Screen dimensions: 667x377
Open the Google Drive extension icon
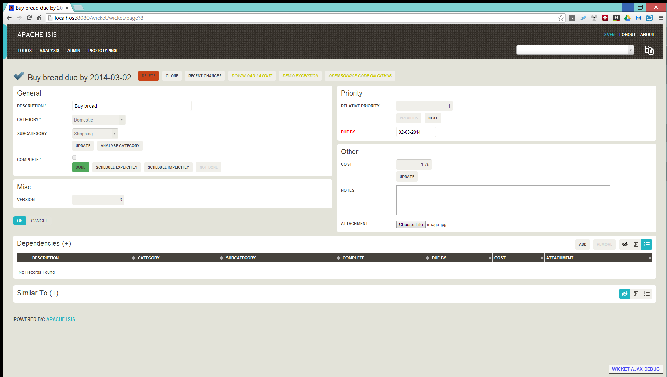(x=627, y=18)
